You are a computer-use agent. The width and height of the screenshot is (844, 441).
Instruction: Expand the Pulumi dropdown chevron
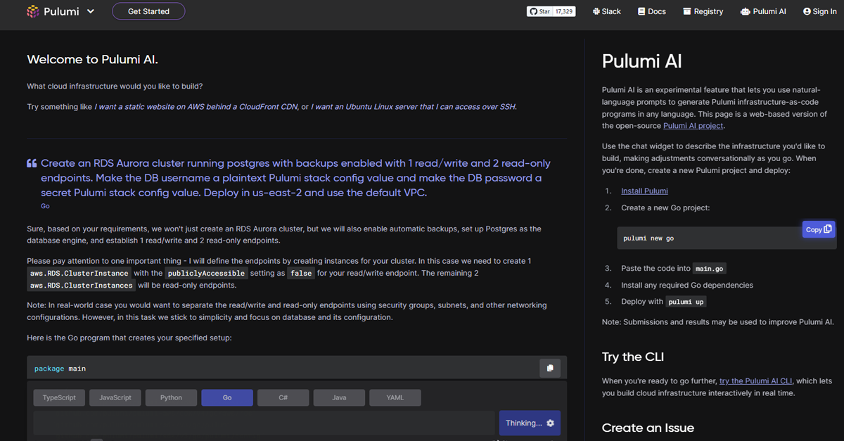click(90, 11)
